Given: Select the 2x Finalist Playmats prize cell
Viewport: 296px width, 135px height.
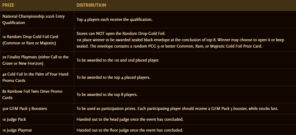Looking at the screenshot, I should pos(36,60).
